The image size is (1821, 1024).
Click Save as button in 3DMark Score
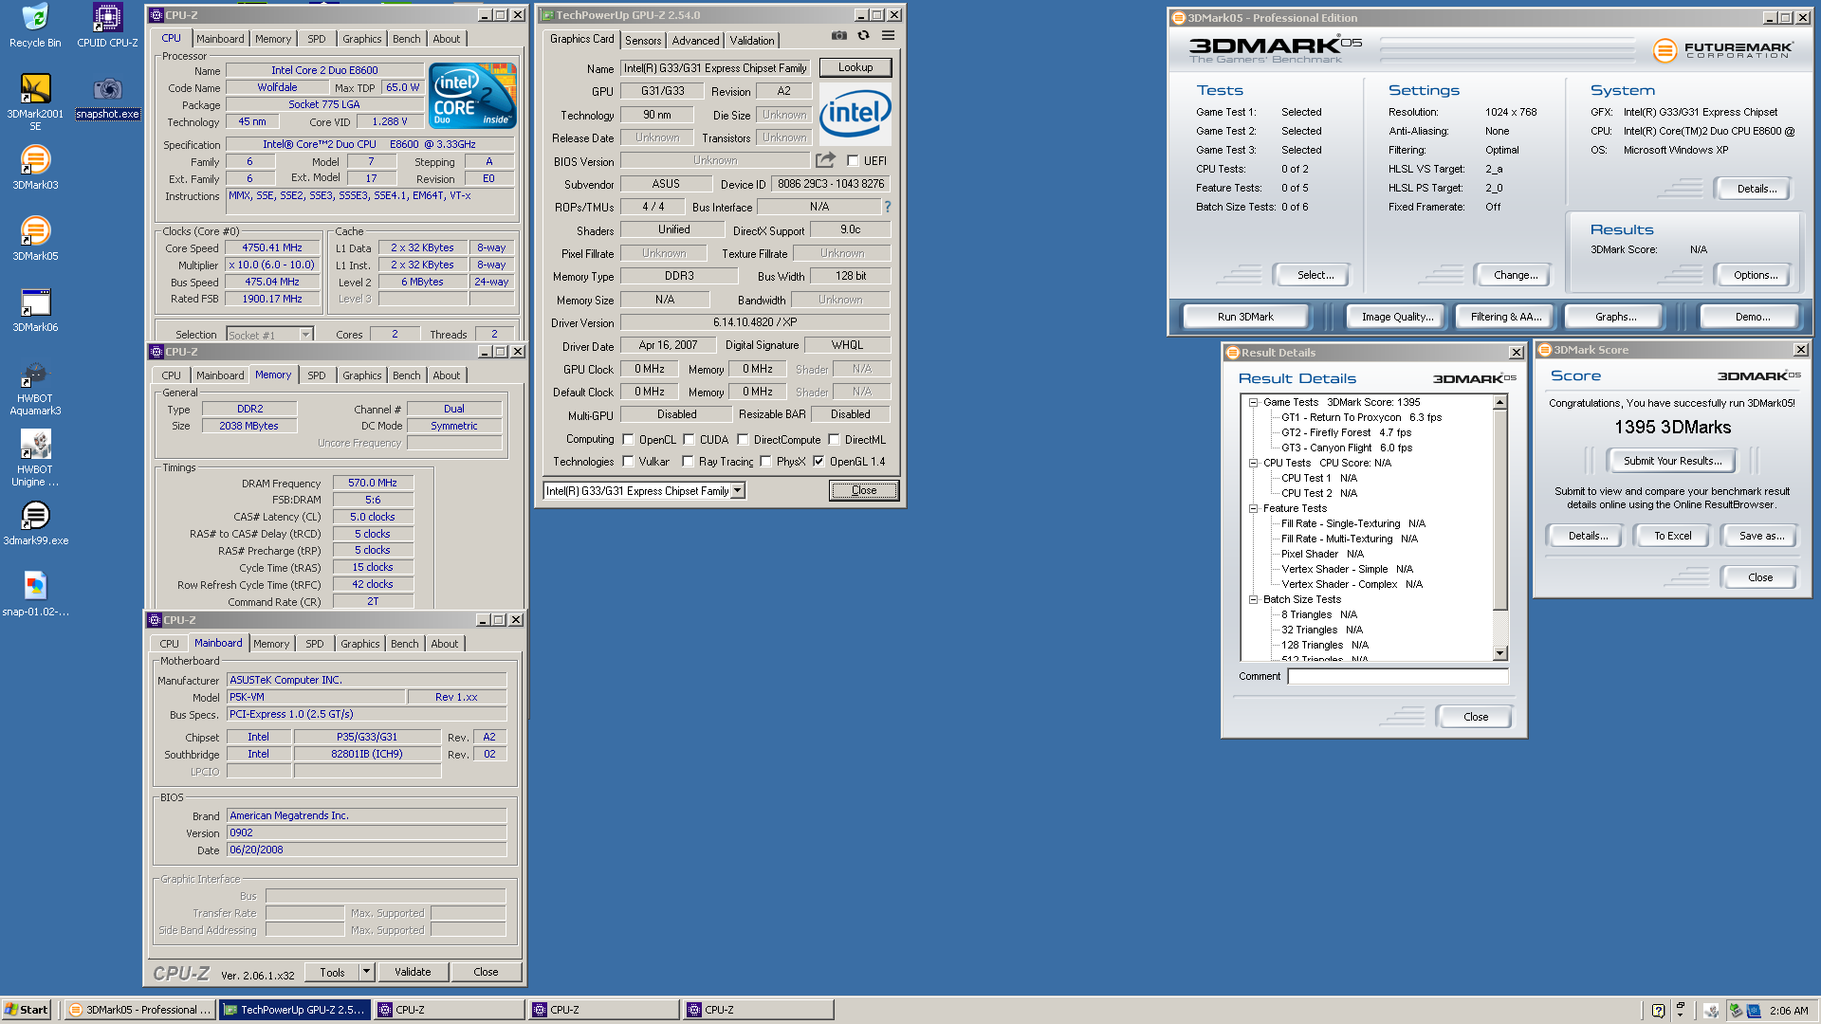pyautogui.click(x=1761, y=536)
